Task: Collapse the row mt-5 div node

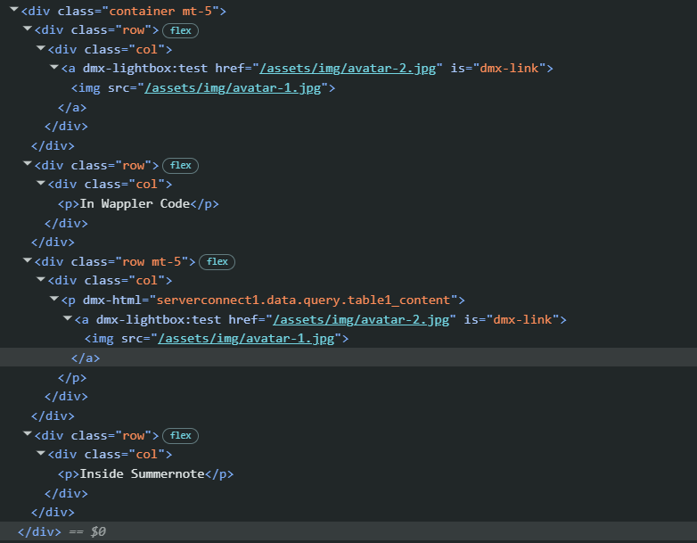Action: [x=28, y=260]
